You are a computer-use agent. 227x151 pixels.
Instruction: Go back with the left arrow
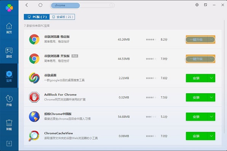click(27, 5)
